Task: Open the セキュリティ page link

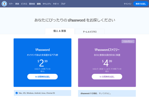Action: 47,4
